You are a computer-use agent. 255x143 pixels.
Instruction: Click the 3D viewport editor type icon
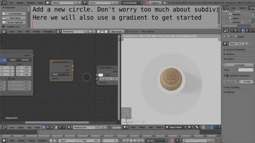(126, 127)
